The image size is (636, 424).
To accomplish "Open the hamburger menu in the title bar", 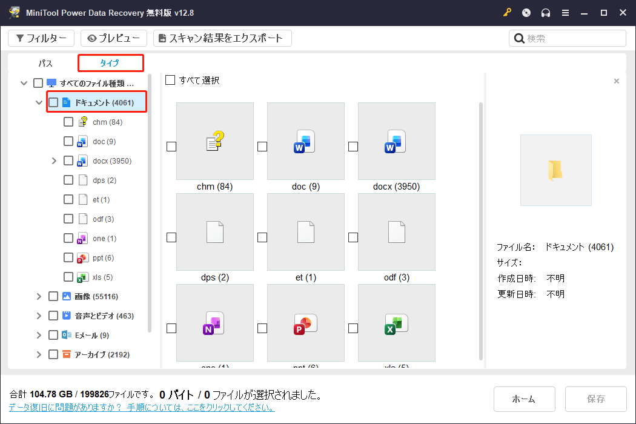I will [x=565, y=12].
